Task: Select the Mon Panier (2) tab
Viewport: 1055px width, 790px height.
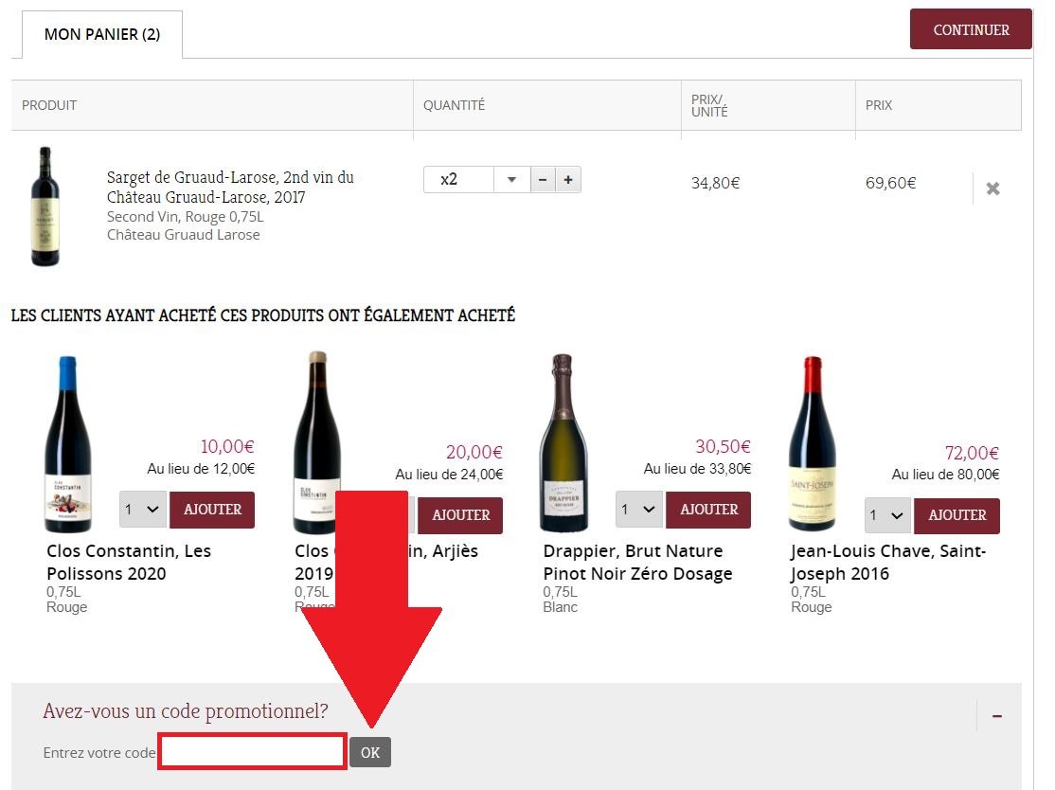Action: pyautogui.click(x=102, y=34)
